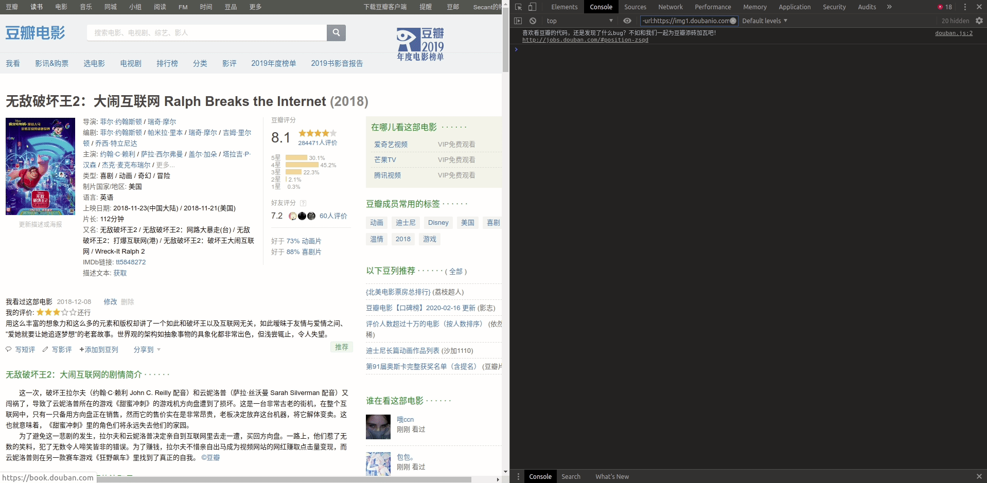Click the 写短评 speech bubble link

[x=21, y=349]
